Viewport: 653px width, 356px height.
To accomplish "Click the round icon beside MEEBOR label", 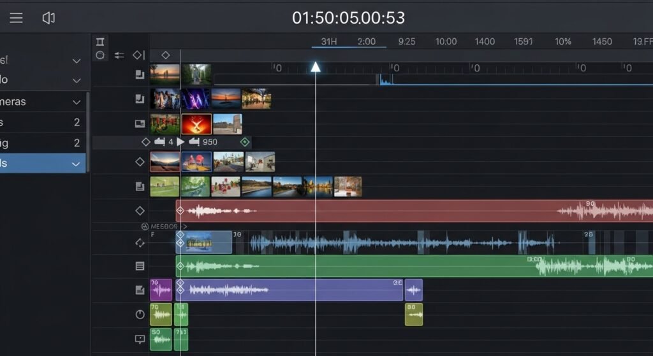I will tap(145, 226).
